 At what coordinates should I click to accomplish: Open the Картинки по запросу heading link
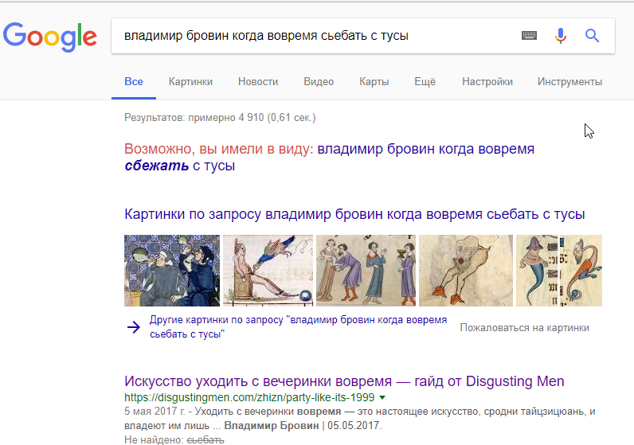click(x=354, y=215)
